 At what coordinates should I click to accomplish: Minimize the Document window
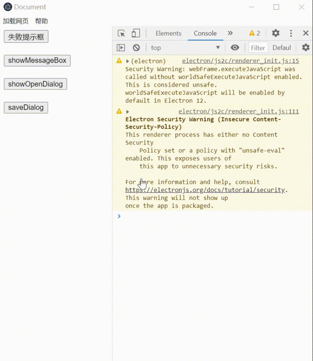[252, 7]
